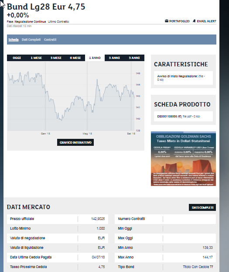Select the 1 ANNO chart range
229x272 pixels.
coord(95,58)
